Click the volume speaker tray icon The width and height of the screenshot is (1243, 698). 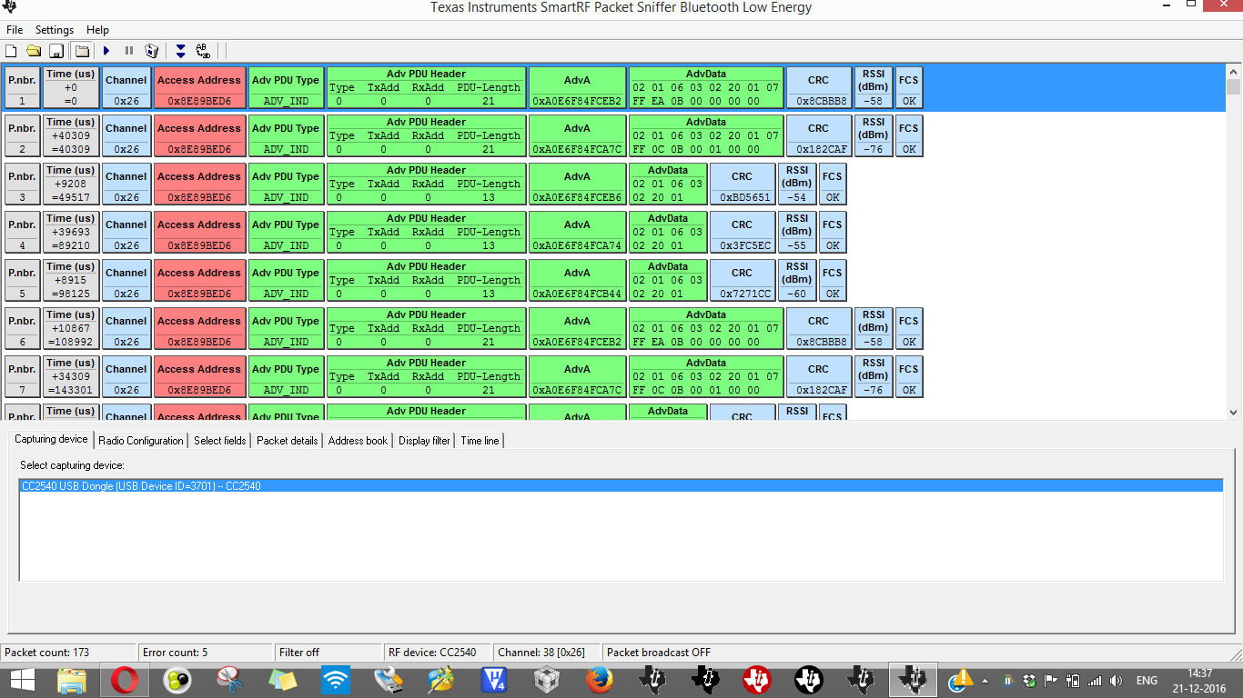(x=1117, y=681)
